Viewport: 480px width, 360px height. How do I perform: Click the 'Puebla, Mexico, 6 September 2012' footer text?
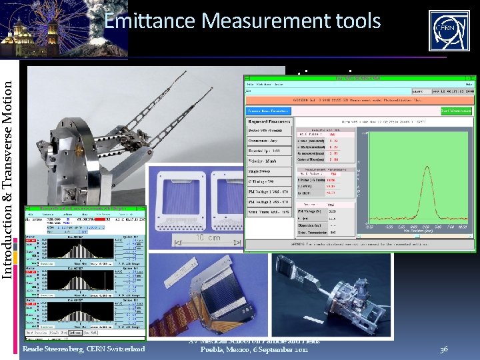click(x=254, y=349)
